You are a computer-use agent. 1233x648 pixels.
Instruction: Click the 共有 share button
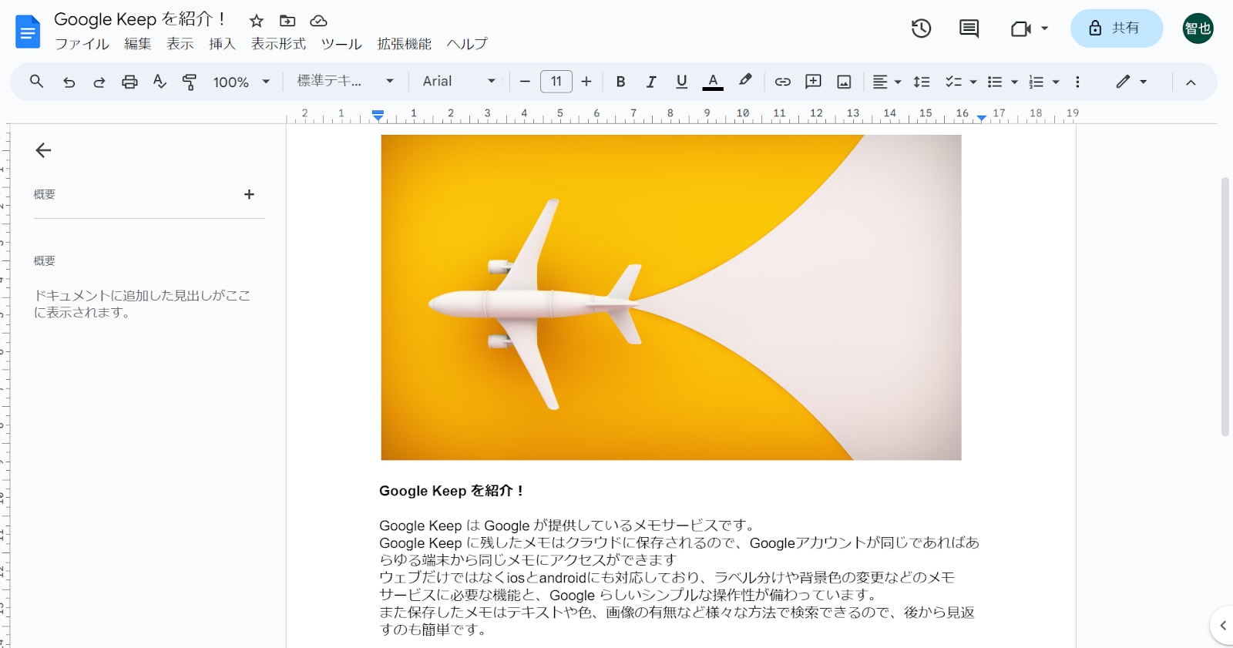pyautogui.click(x=1117, y=29)
